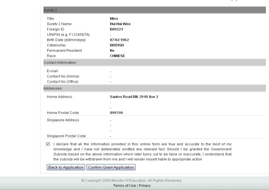The height and width of the screenshot is (190, 269).
Task: Click the title value Miss
Action: (114, 19)
